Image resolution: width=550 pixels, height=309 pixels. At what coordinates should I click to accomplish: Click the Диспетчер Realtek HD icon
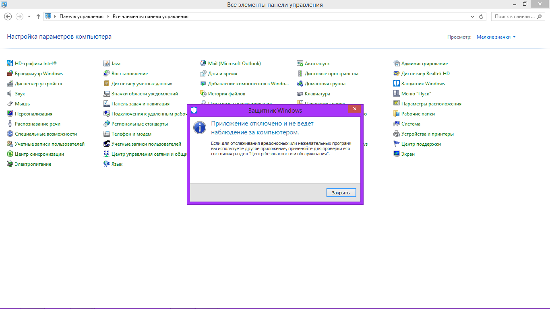coord(397,74)
